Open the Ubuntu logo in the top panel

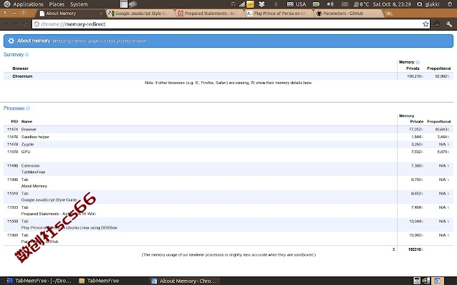coord(6,4)
